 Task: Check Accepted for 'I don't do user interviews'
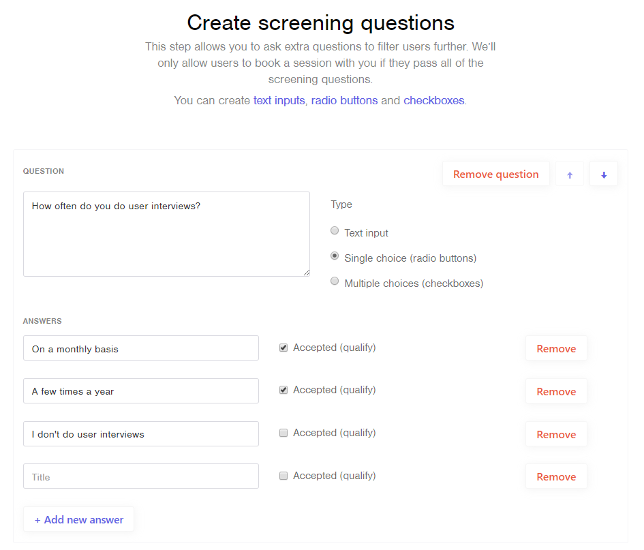(x=283, y=433)
